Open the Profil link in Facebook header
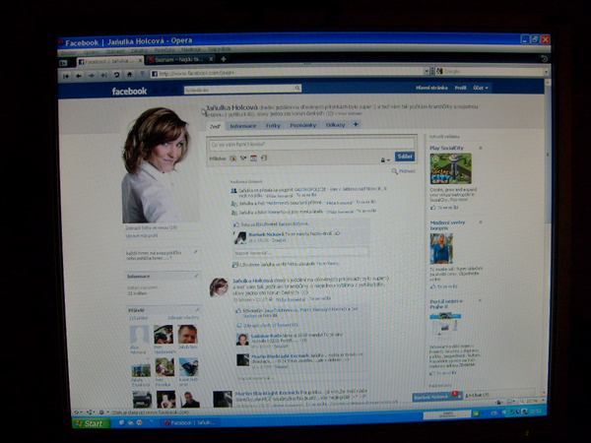This screenshot has width=591, height=443. 460,88
